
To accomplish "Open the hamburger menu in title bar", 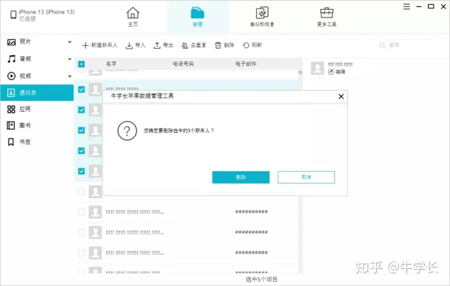I will click(x=406, y=7).
